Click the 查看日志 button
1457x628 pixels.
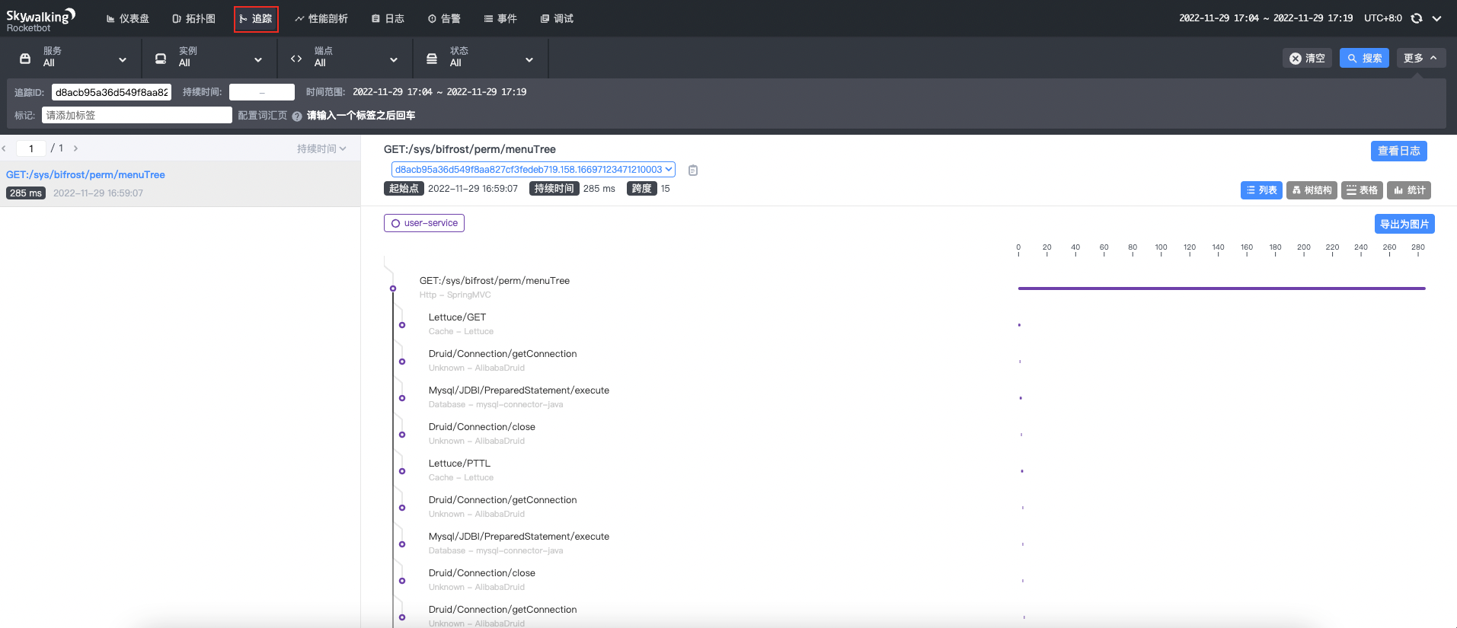(1398, 151)
